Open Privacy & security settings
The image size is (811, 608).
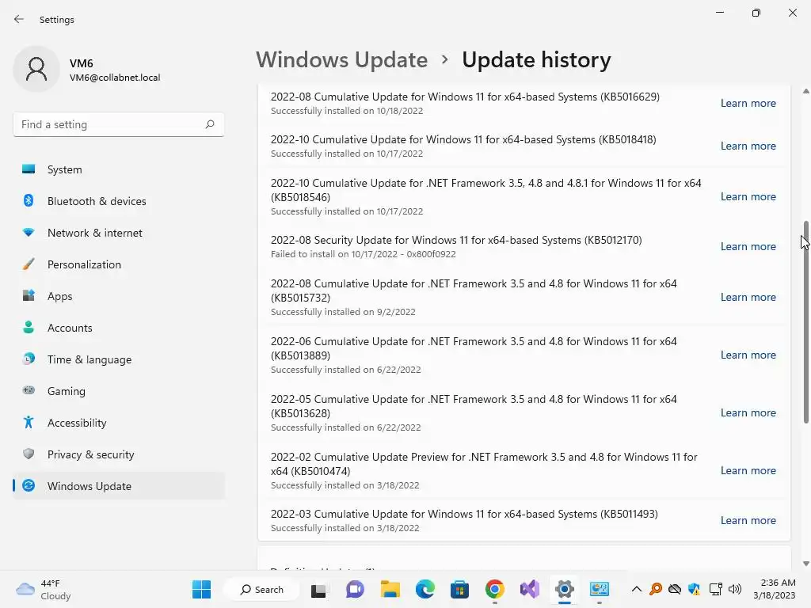click(119, 454)
